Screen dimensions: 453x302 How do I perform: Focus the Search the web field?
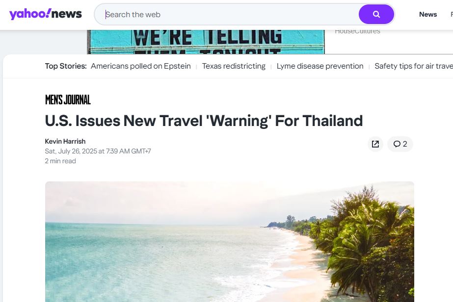[227, 14]
